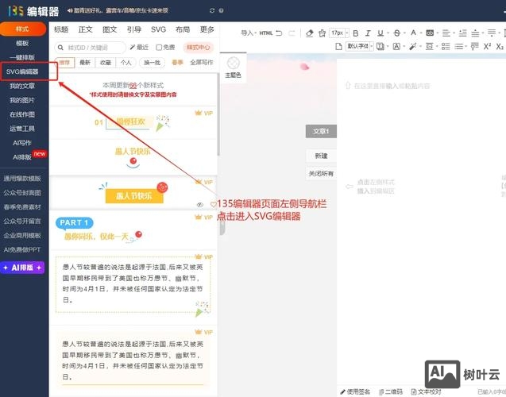
Task: Click the 新建 button
Action: (x=321, y=156)
